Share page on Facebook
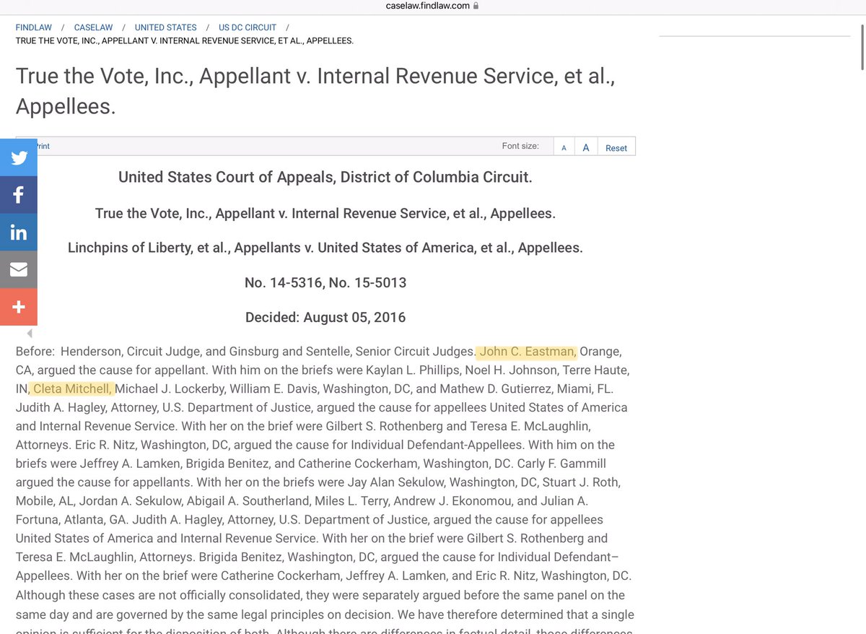 [19, 195]
